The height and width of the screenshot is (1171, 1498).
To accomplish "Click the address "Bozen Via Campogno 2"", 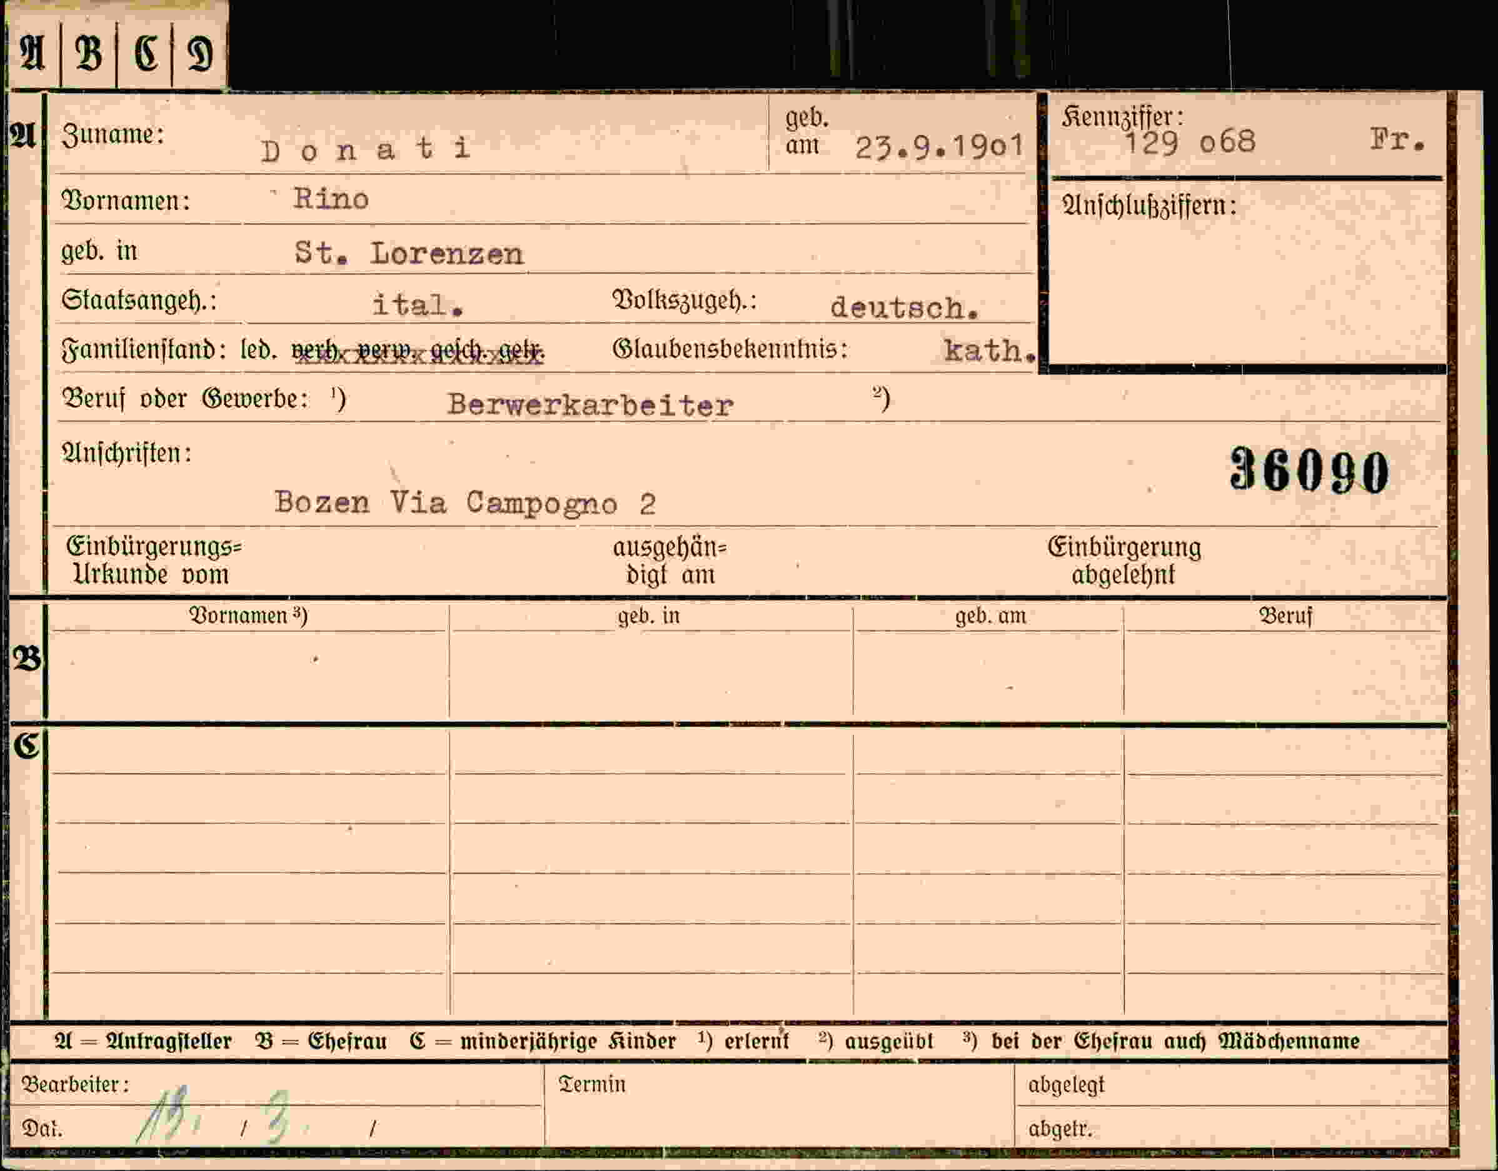I will pyautogui.click(x=465, y=503).
